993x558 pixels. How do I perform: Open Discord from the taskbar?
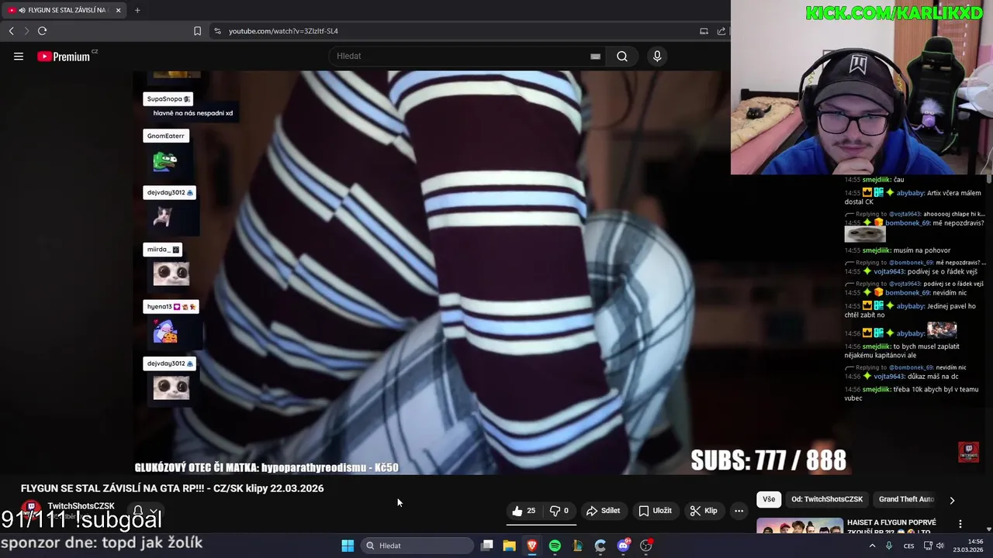[x=623, y=546]
